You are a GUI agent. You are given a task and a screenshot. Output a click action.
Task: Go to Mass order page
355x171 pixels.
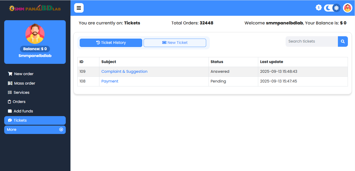24,83
